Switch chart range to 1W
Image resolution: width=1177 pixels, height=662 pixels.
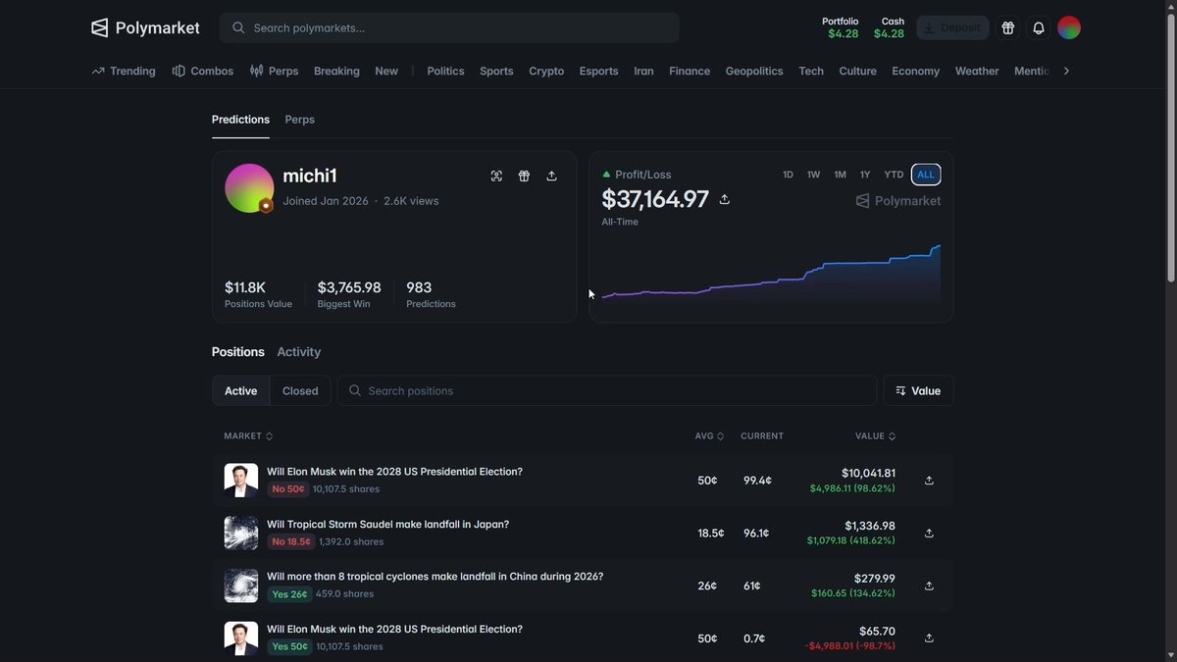coord(813,175)
